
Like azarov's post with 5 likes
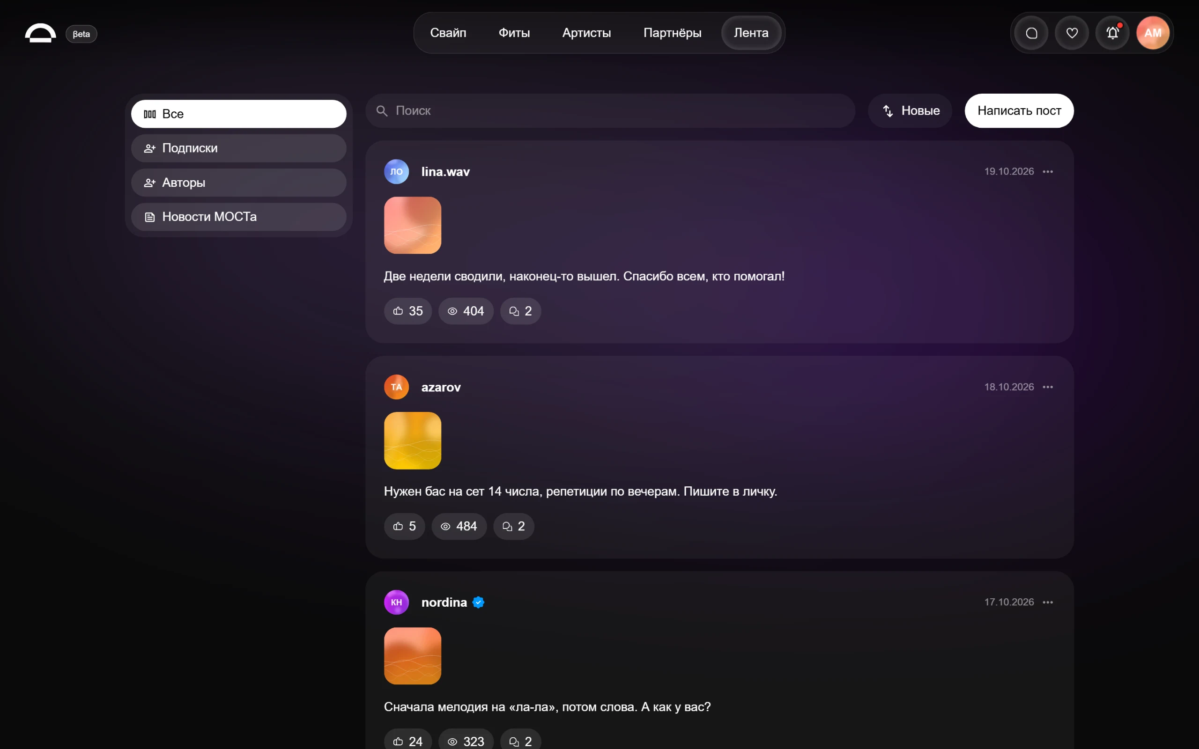coord(404,526)
